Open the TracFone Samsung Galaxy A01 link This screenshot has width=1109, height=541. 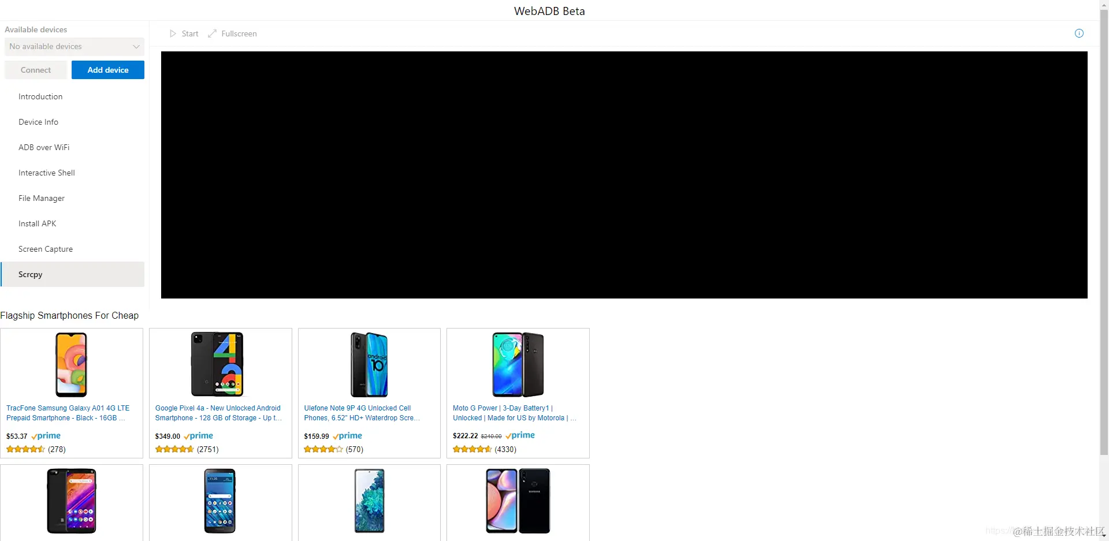tap(68, 413)
